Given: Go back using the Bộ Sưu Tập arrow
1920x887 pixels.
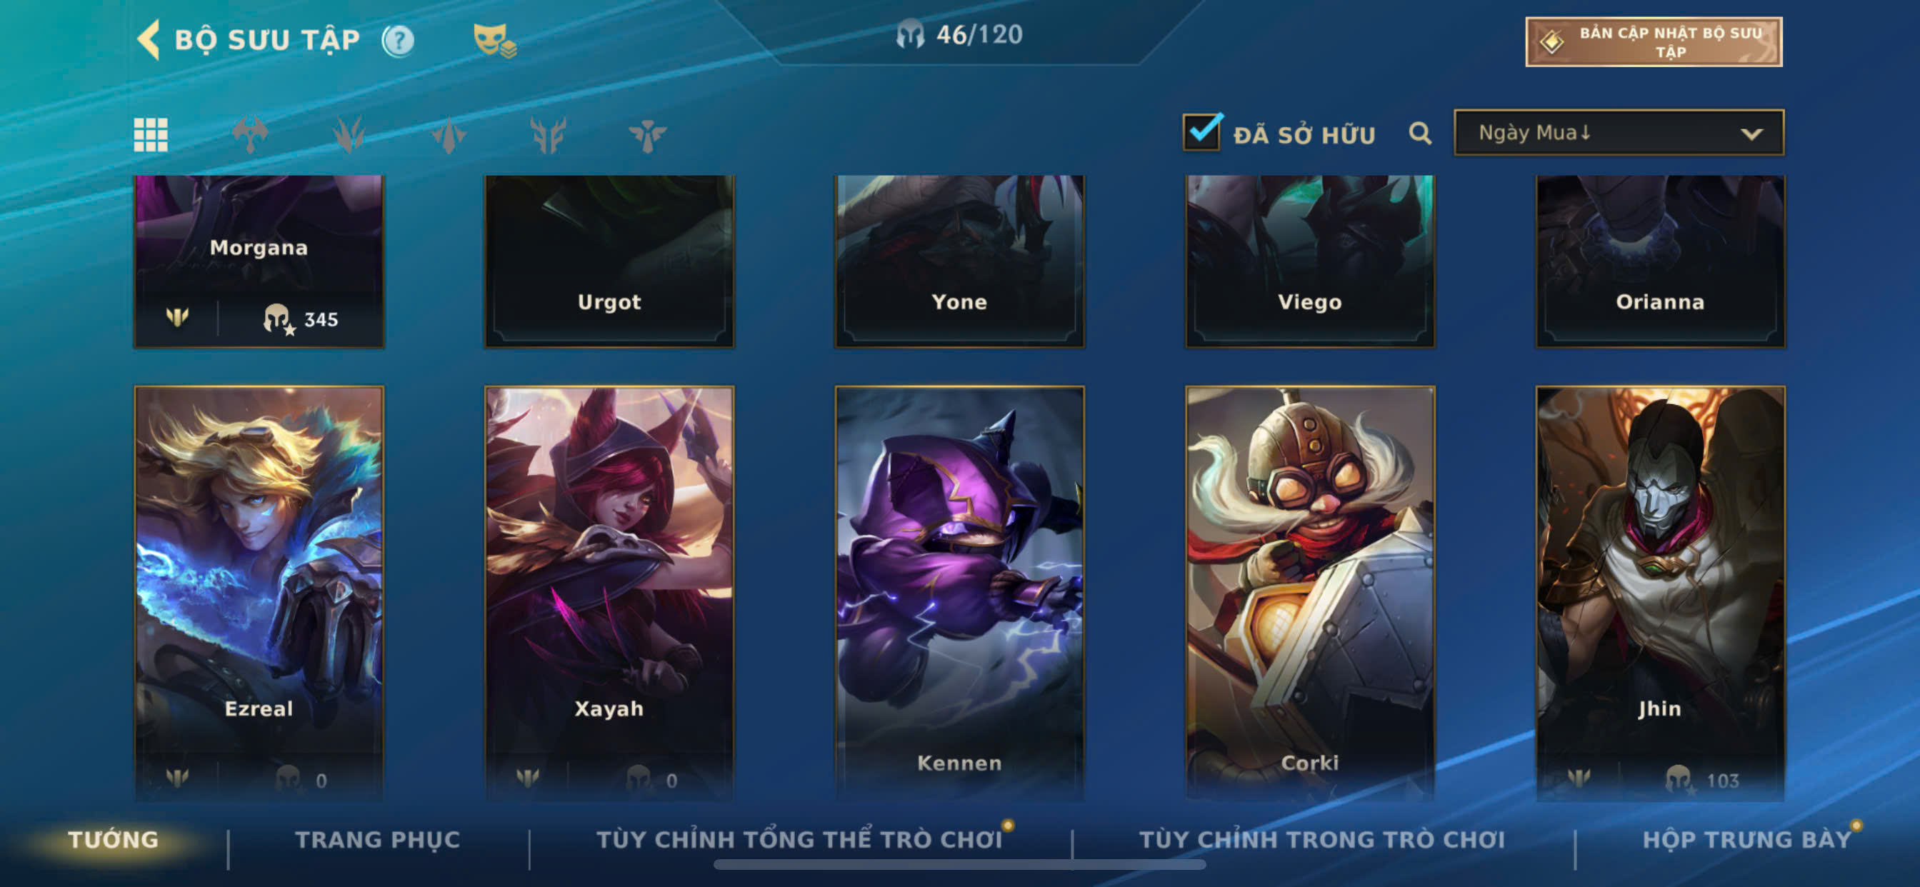Looking at the screenshot, I should pyautogui.click(x=149, y=39).
